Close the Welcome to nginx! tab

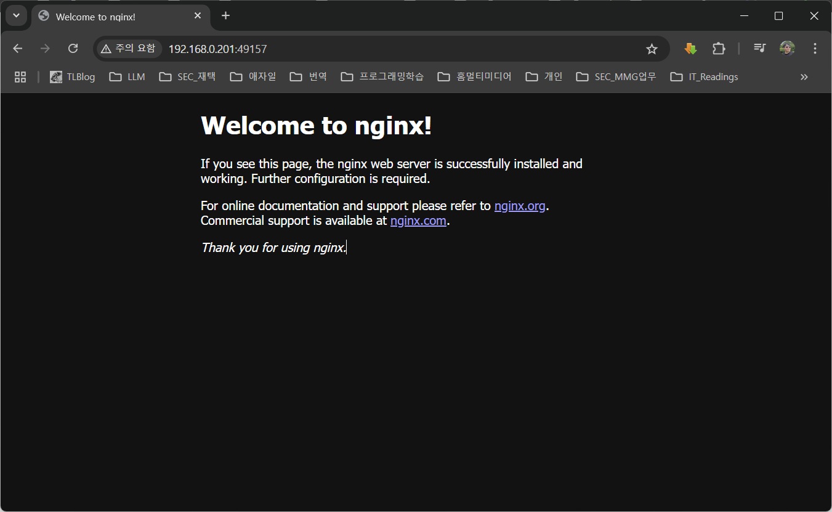click(198, 15)
